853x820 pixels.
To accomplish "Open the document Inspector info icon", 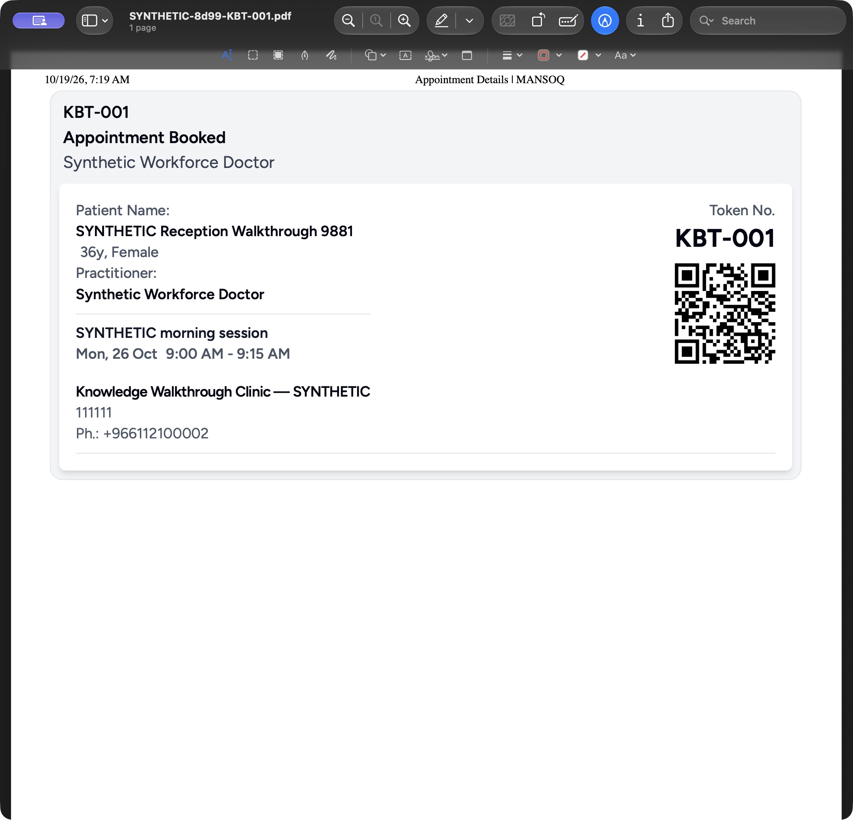I will [x=640, y=20].
